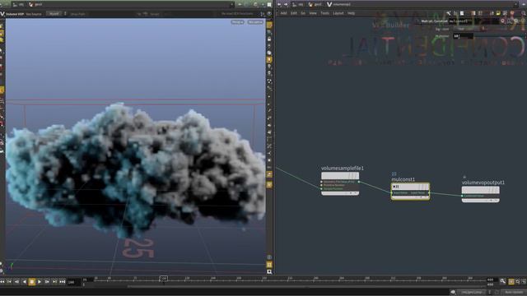Open the Persp view menu in viewport
527x296 pixels.
[x=237, y=22]
